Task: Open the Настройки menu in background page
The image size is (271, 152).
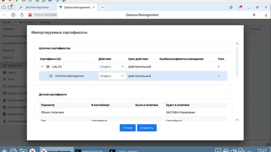Action: click(x=28, y=22)
